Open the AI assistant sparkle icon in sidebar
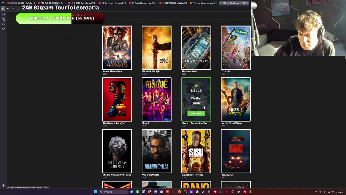 [3, 14]
